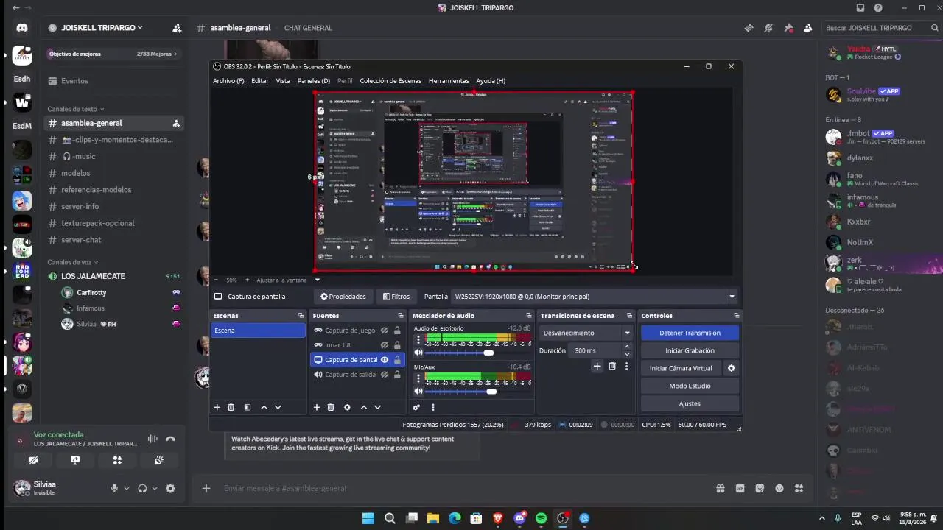The width and height of the screenshot is (943, 530).
Task: Move scene up in Escenas panel
Action: tap(264, 407)
